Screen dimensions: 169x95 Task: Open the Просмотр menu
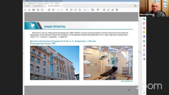tap(40, 3)
